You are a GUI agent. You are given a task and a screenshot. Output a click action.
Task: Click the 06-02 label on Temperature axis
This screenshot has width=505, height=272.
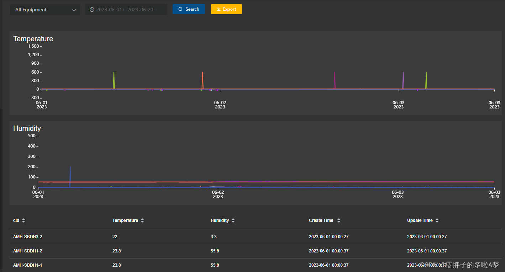(220, 105)
